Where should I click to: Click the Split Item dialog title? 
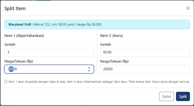tap(15, 8)
